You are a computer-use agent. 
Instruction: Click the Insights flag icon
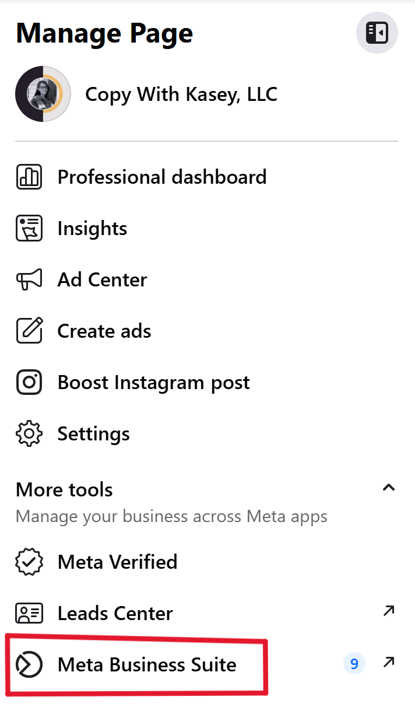(29, 229)
